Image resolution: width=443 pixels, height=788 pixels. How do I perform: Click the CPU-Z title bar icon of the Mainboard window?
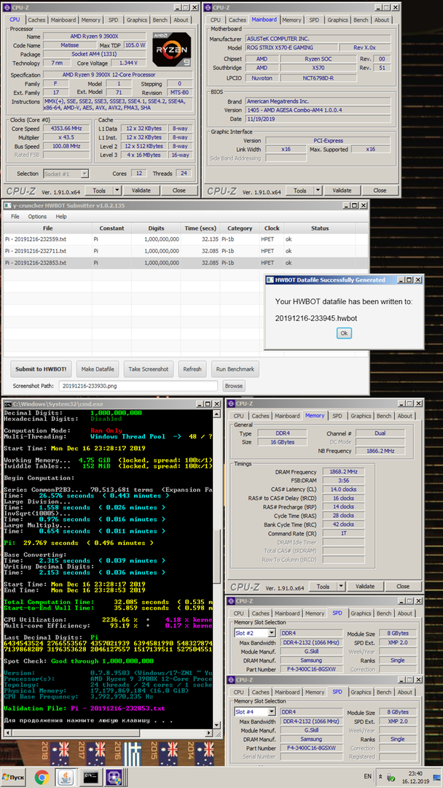pos(208,7)
